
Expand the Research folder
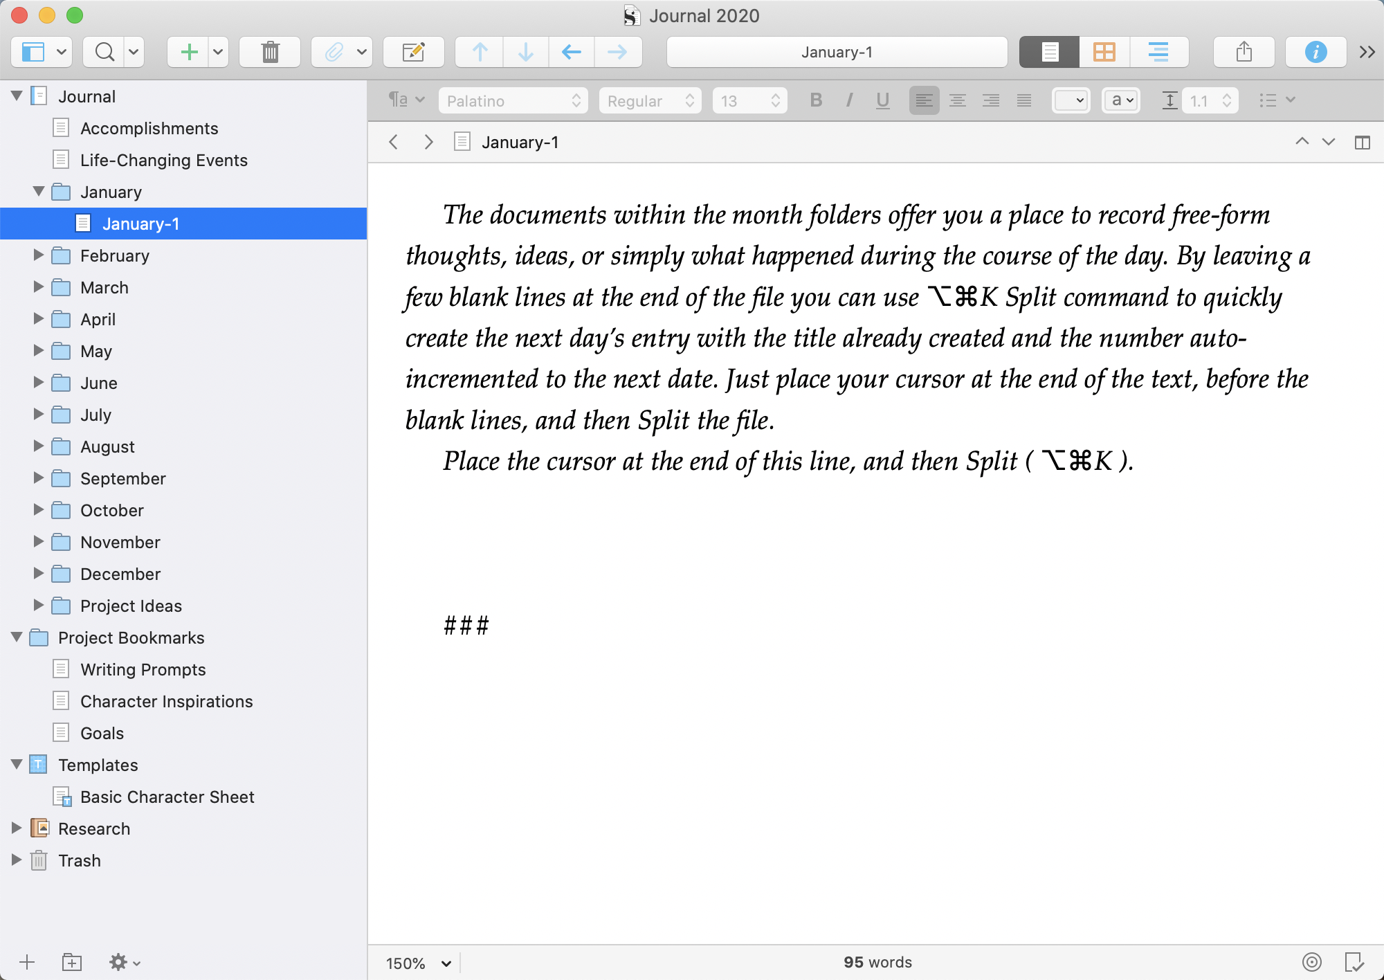pyautogui.click(x=17, y=828)
